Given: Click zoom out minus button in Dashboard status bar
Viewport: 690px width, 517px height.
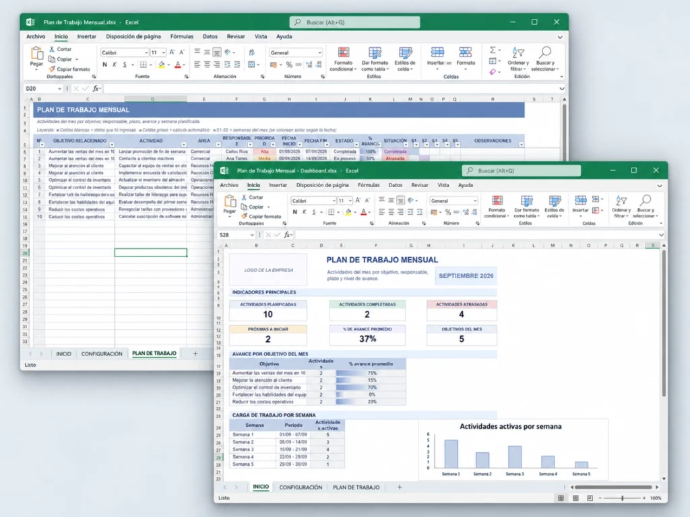Looking at the screenshot, I should pyautogui.click(x=600, y=498).
